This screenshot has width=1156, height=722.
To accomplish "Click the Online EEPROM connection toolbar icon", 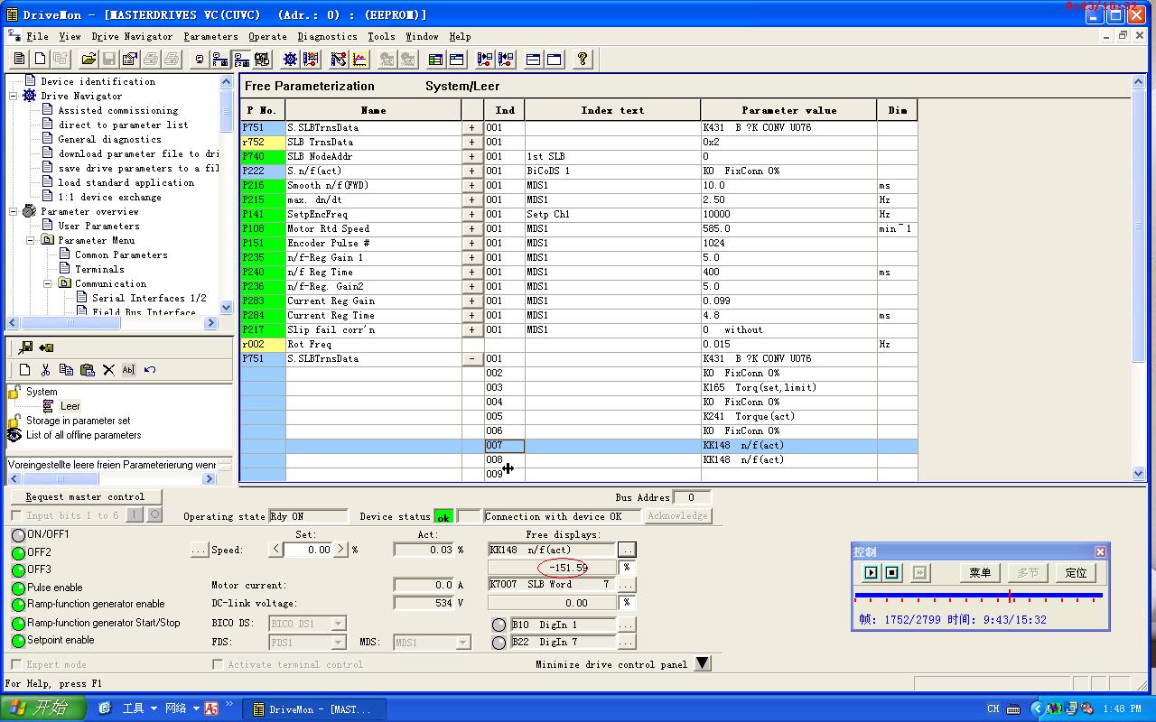I will 241,60.
